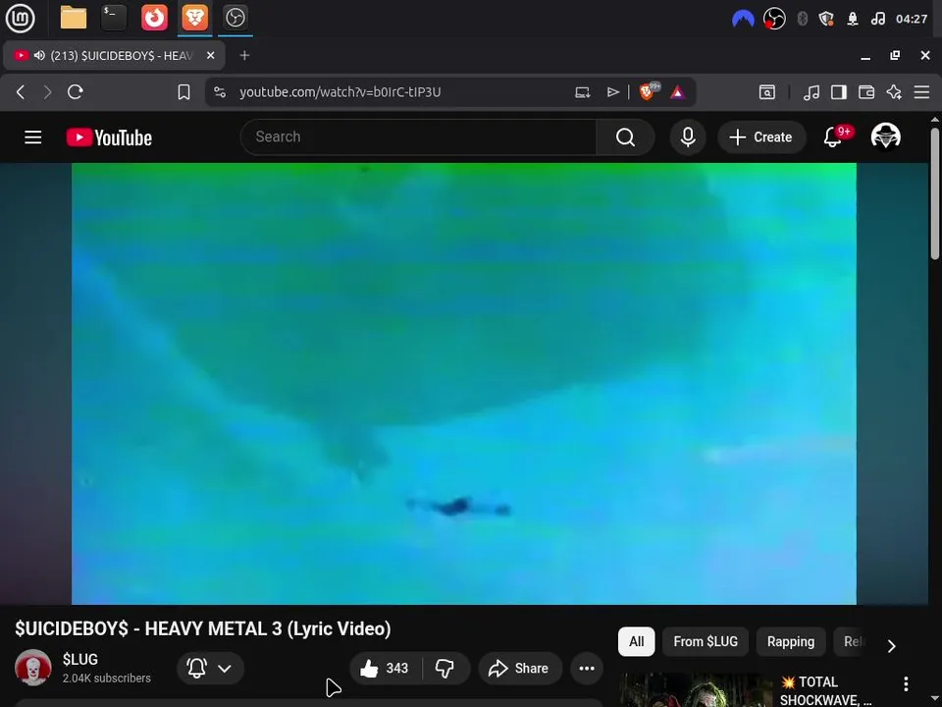Open the Bluetooth tray icon
Screen dimensions: 942x707
(802, 20)
